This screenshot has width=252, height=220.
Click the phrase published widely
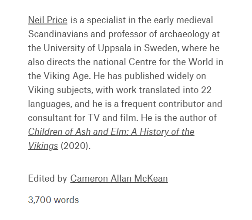click(x=159, y=76)
